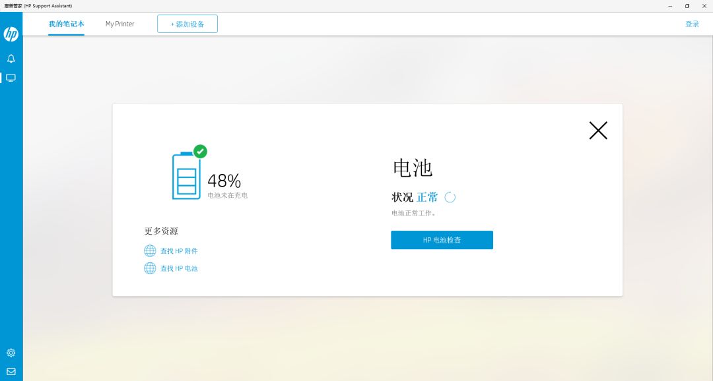Click the green checkmark badge on battery
The height and width of the screenshot is (381, 713).
point(200,151)
